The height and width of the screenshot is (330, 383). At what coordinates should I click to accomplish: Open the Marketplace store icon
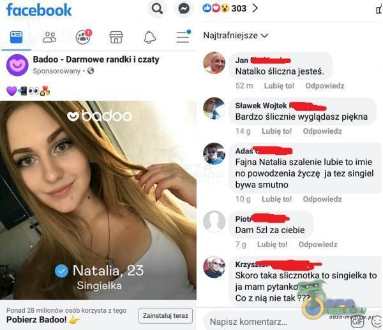click(116, 38)
